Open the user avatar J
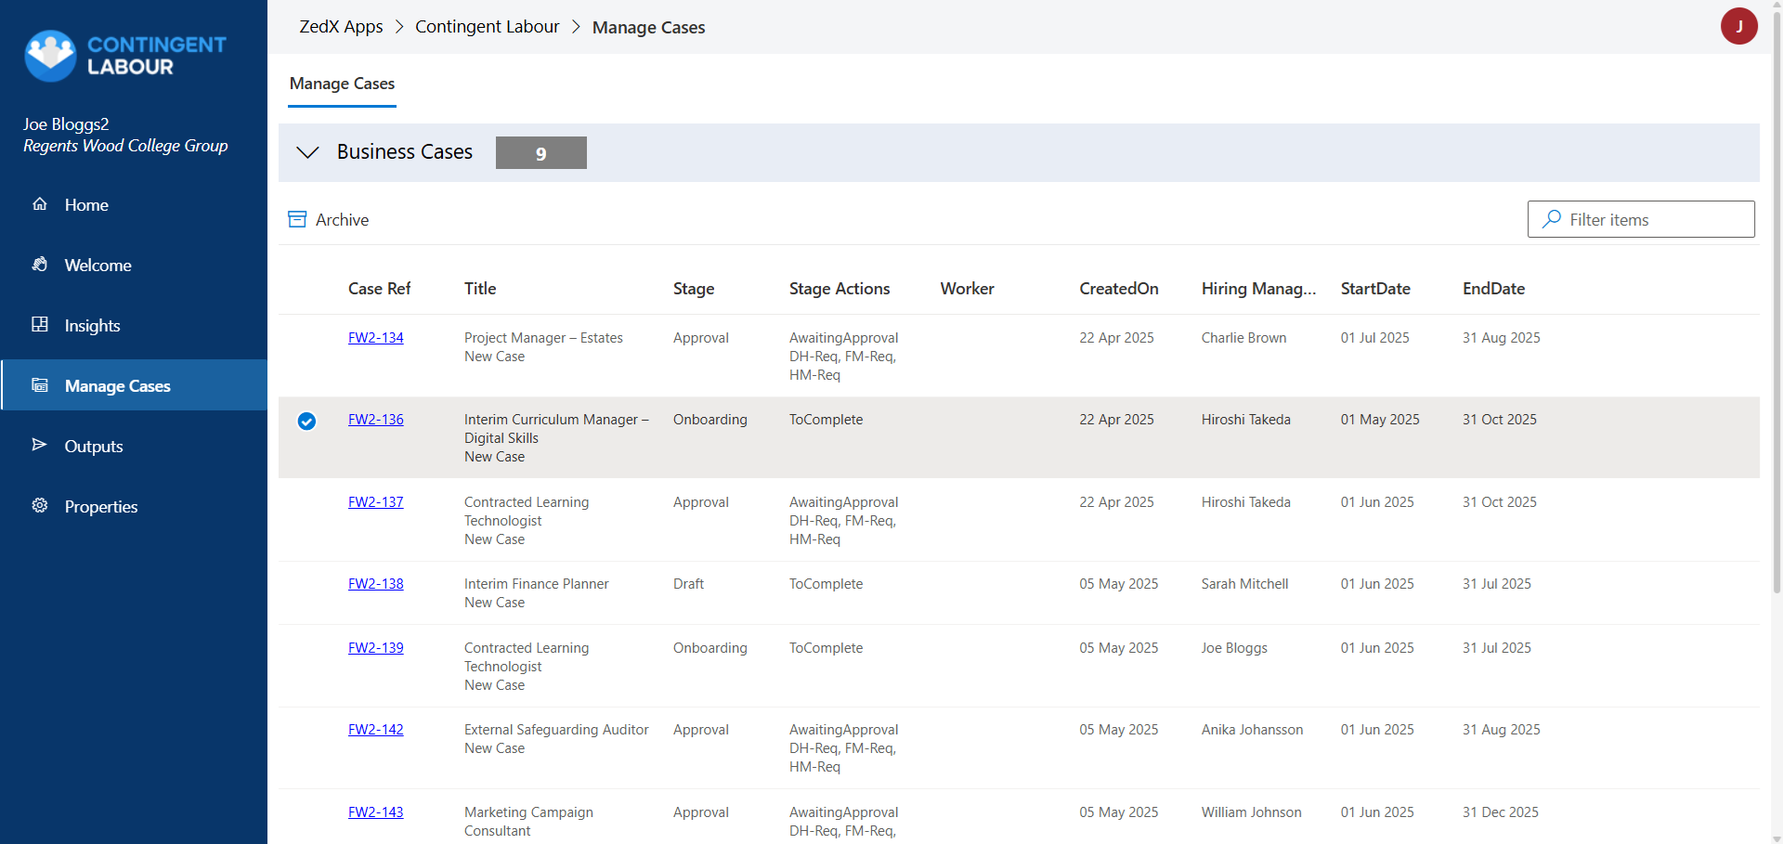Screen dimensions: 1783x844 click(1738, 26)
